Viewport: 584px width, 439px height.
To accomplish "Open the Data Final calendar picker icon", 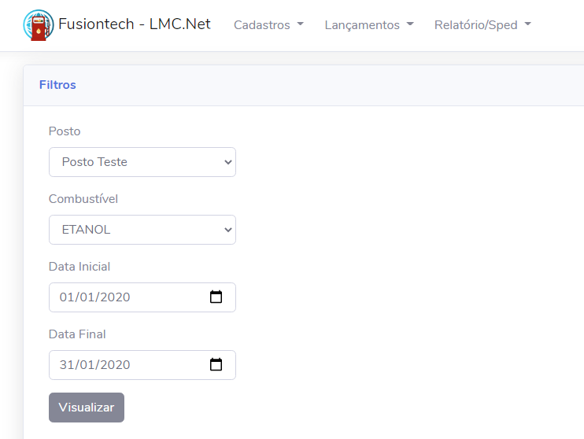I will 216,364.
